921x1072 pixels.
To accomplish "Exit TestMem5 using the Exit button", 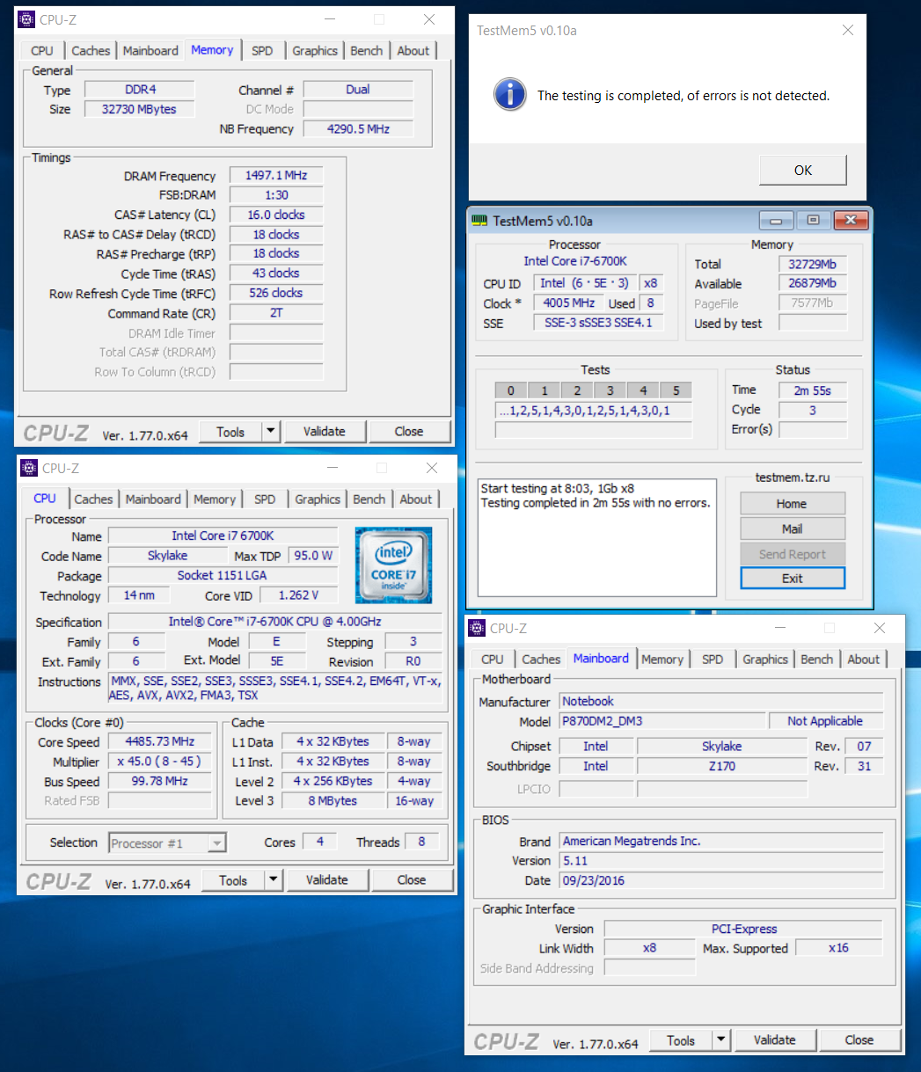I will coord(792,579).
